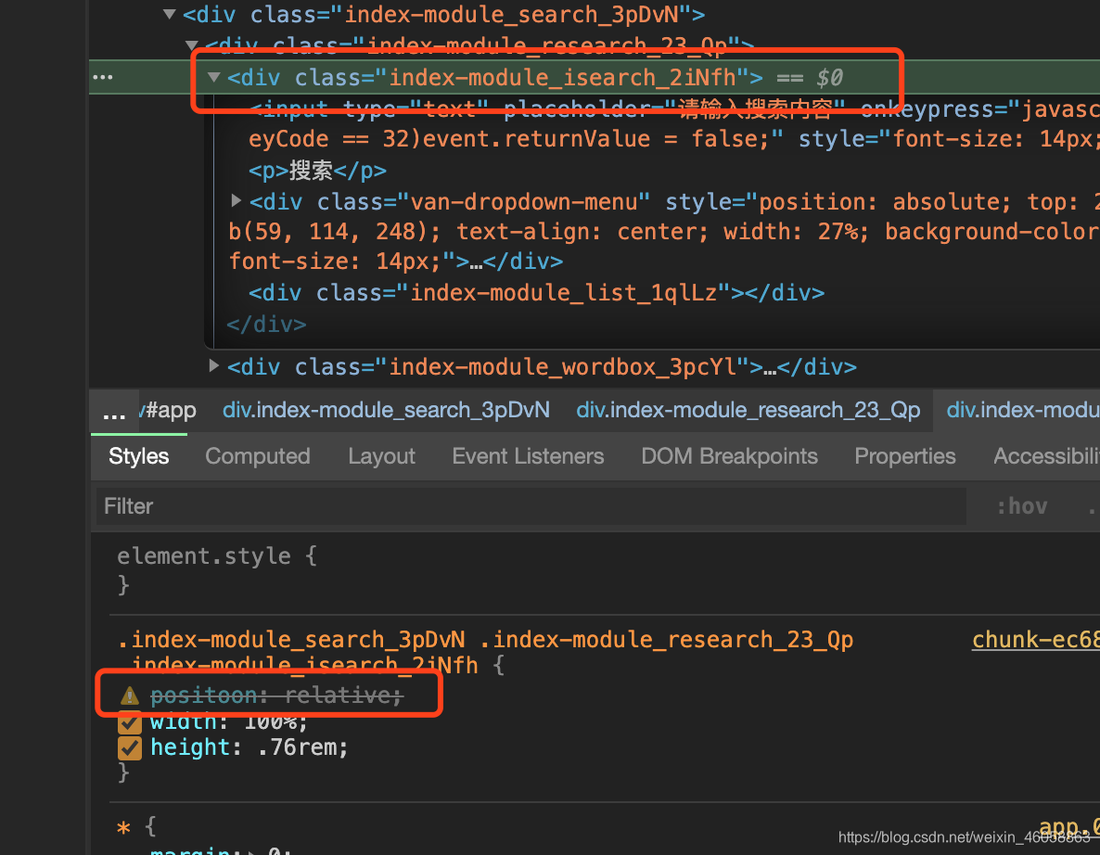Click the styles Filter input field
The width and height of the screenshot is (1100, 855).
(531, 506)
